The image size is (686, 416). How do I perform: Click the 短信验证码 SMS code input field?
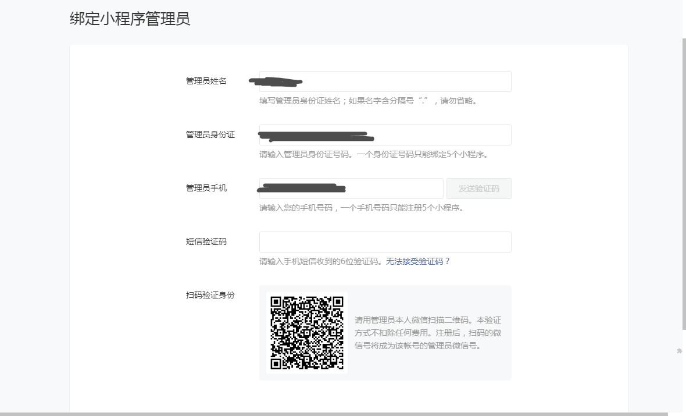coord(385,241)
